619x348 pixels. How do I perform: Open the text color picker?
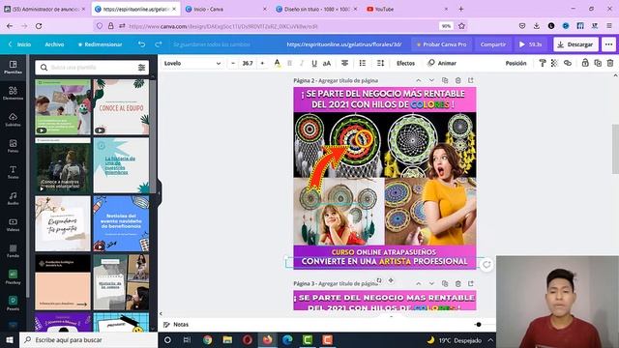[278, 63]
